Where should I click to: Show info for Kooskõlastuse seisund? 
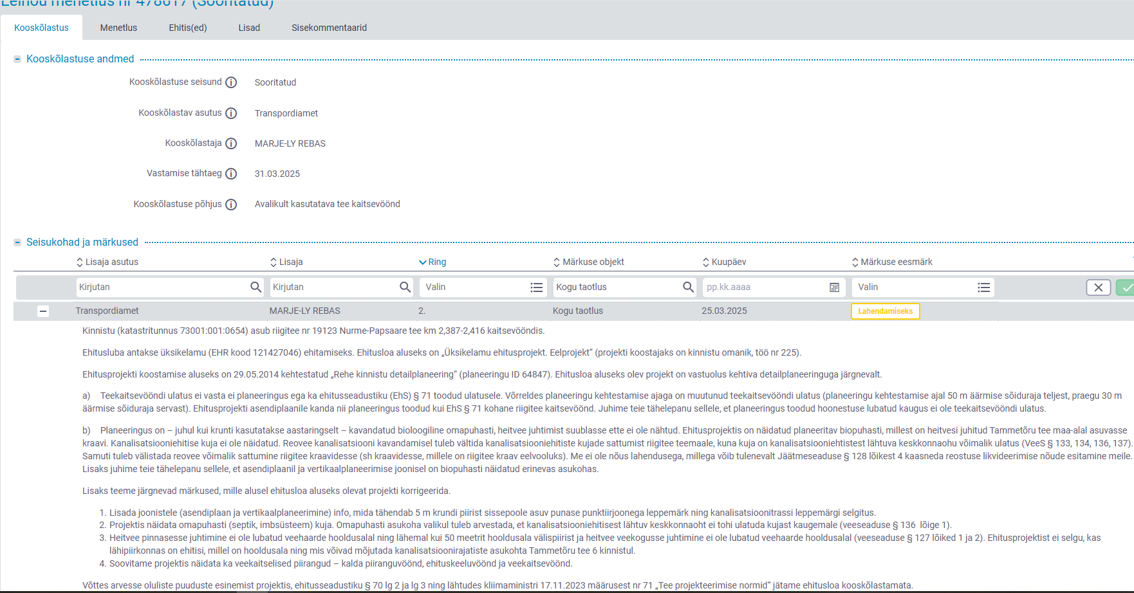click(x=231, y=82)
